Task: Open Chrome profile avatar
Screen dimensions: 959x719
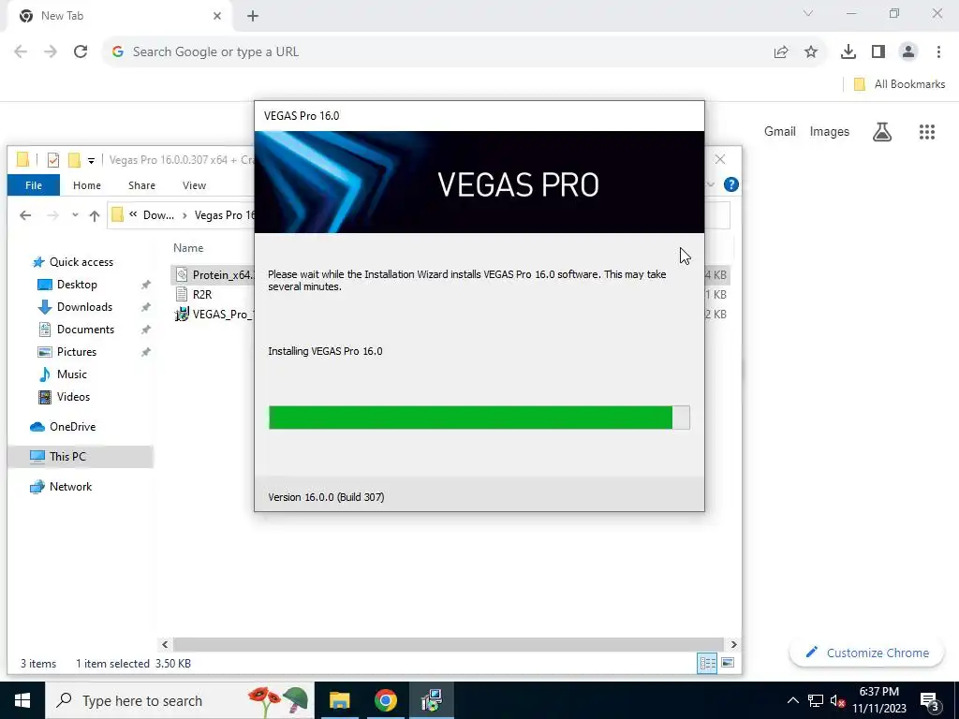Action: point(908,52)
